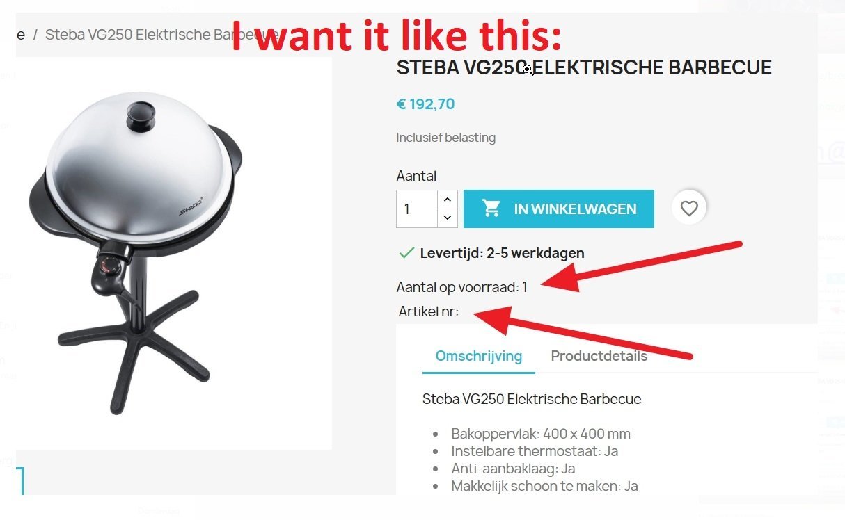This screenshot has height=520, width=845.
Task: Click the shopping cart icon in button
Action: click(x=491, y=209)
